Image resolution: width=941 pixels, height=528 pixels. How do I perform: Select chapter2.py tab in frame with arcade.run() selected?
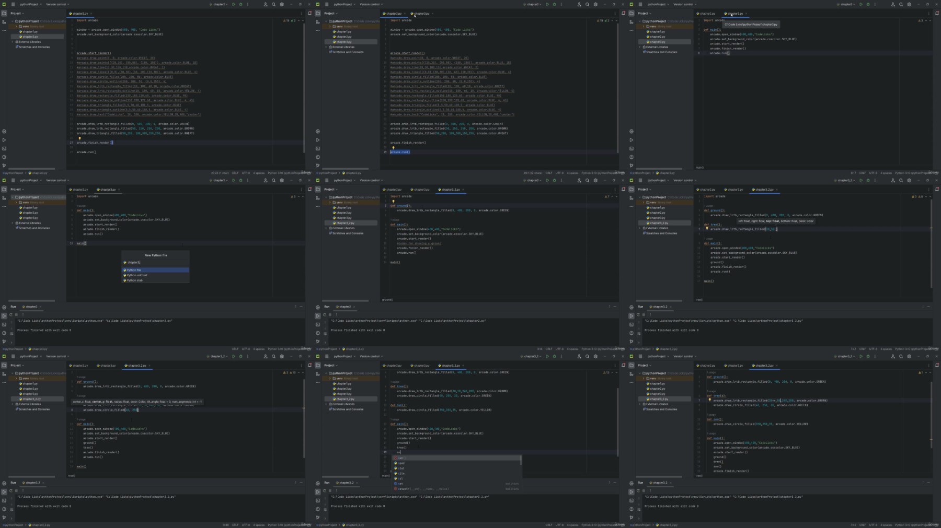pyautogui.click(x=393, y=14)
